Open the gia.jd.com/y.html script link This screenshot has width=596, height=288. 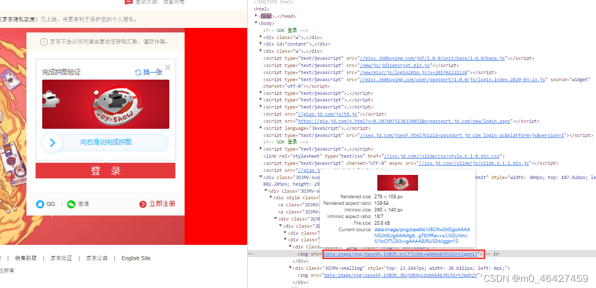404,121
